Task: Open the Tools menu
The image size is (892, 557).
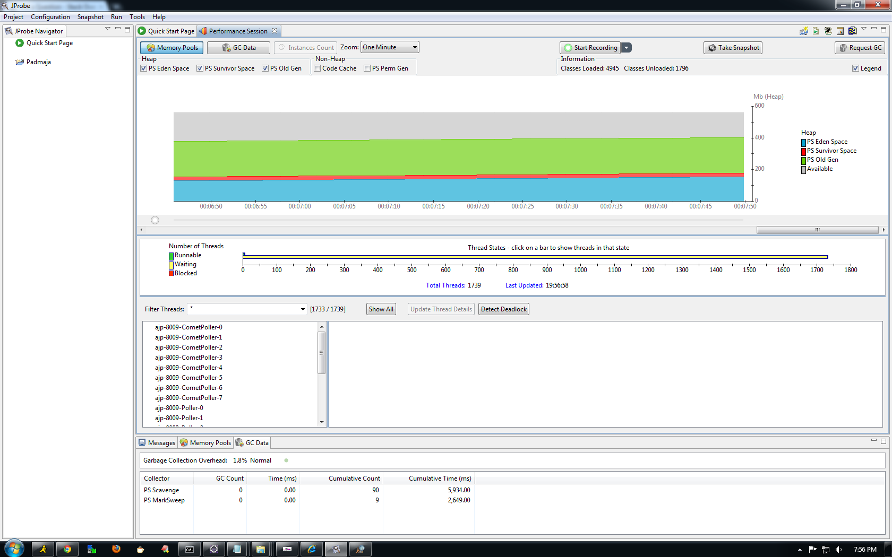Action: point(137,17)
